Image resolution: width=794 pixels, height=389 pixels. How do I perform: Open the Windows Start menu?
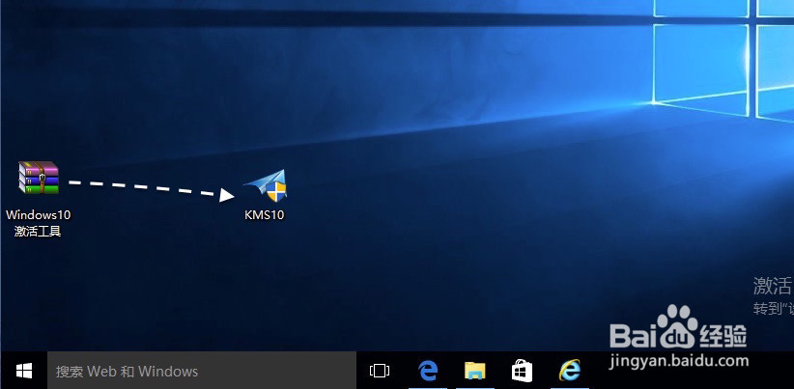(24, 372)
